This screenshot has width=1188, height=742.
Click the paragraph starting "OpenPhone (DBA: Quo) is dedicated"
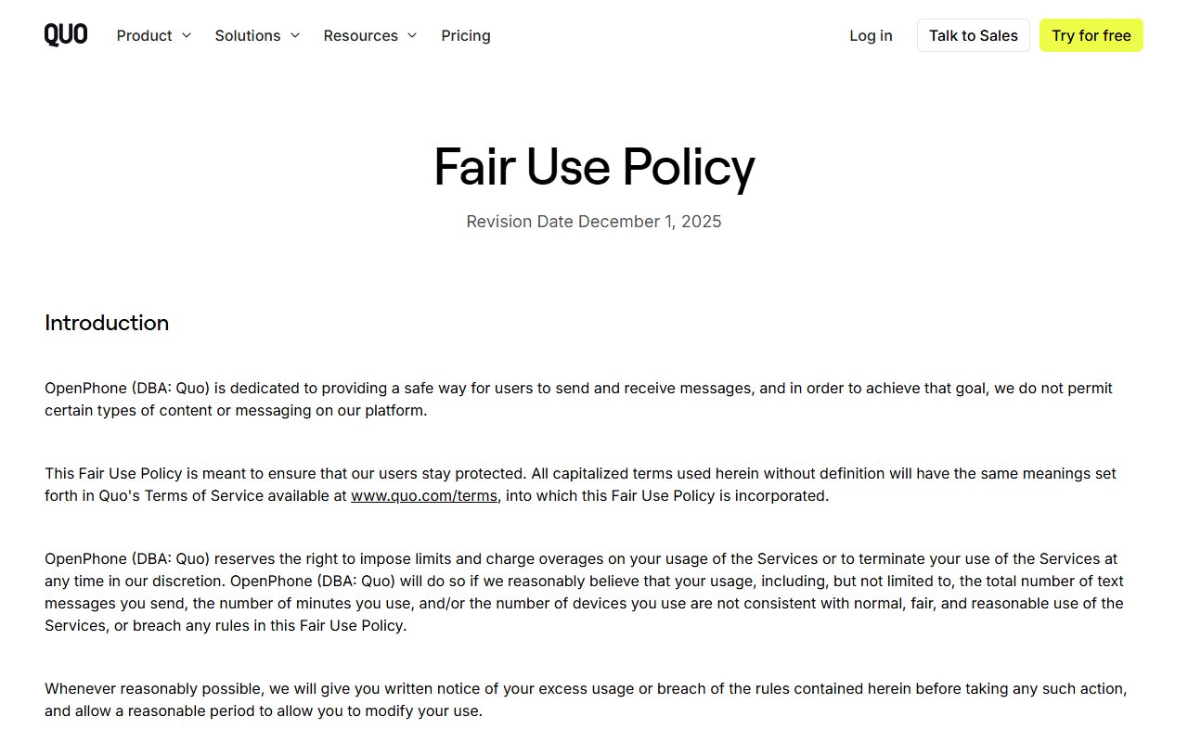pyautogui.click(x=579, y=399)
